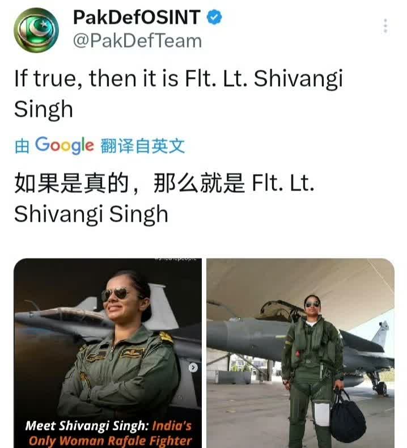Image resolution: width=407 pixels, height=448 pixels.
Task: Click the Google logo in translation line
Action: click(64, 145)
